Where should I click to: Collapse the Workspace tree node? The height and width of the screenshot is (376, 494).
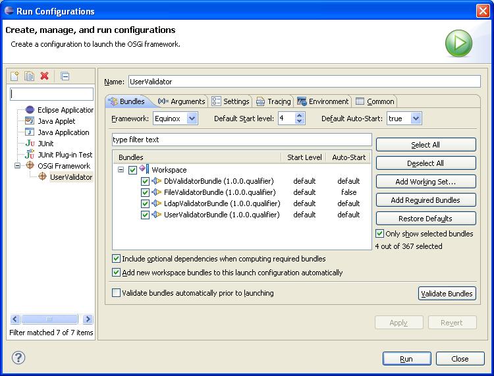(121, 170)
